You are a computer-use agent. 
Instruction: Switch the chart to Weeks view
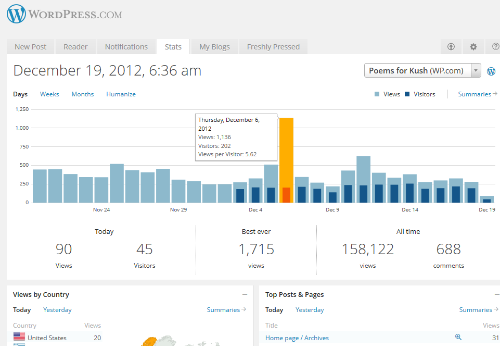click(x=49, y=94)
